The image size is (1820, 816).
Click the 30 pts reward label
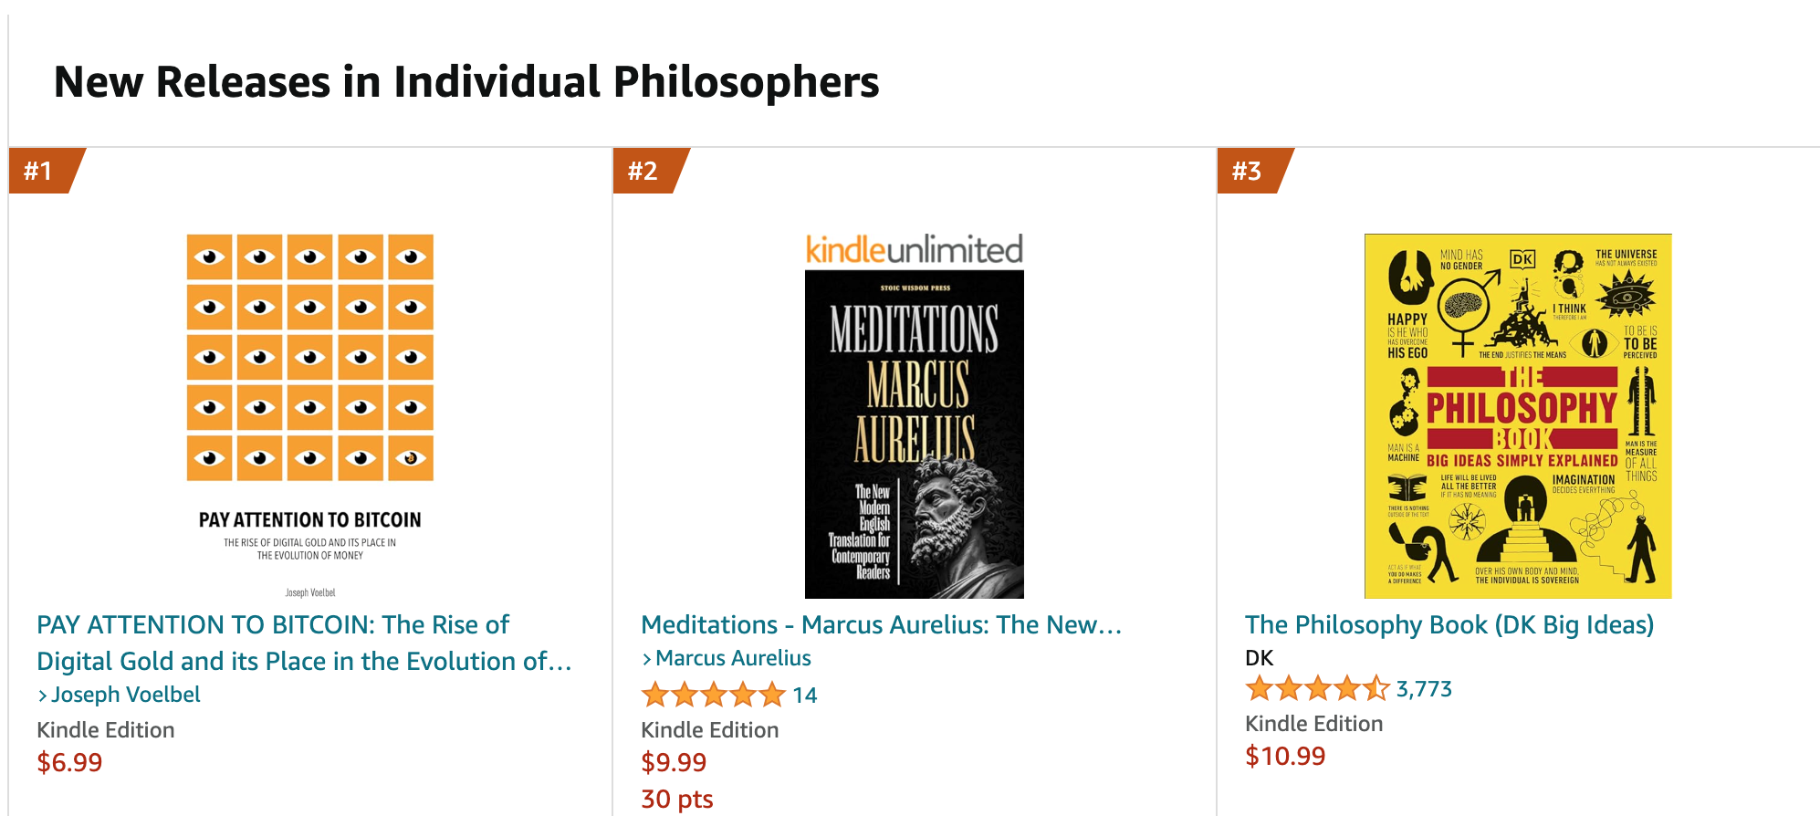[x=676, y=798]
